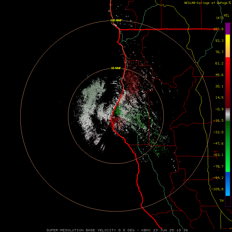Image resolution: width=232 pixels, height=232 pixels.
Task: Click the yellow-orange segment of the color bar
Action: coord(228,46)
